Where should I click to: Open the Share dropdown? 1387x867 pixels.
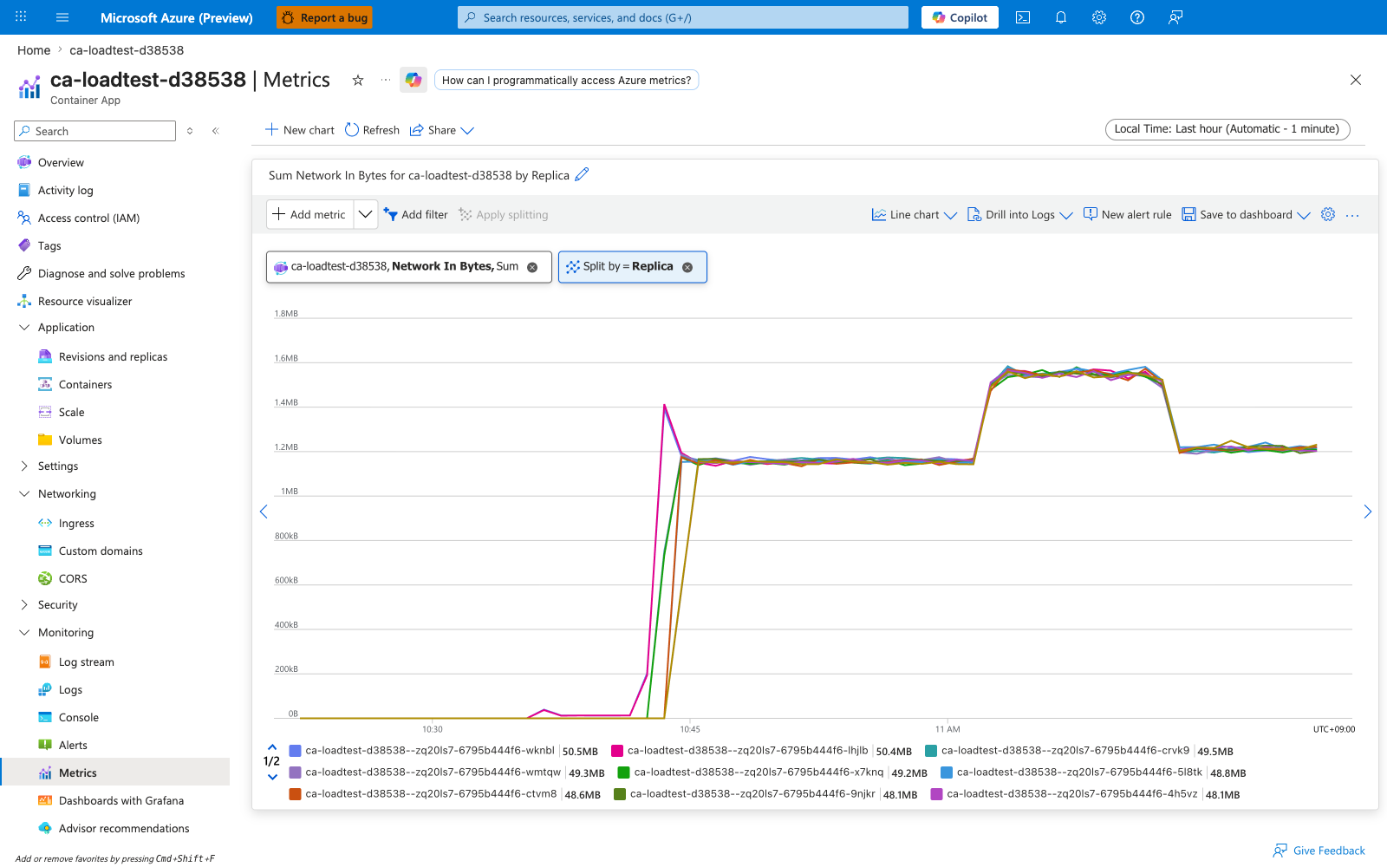(x=442, y=130)
